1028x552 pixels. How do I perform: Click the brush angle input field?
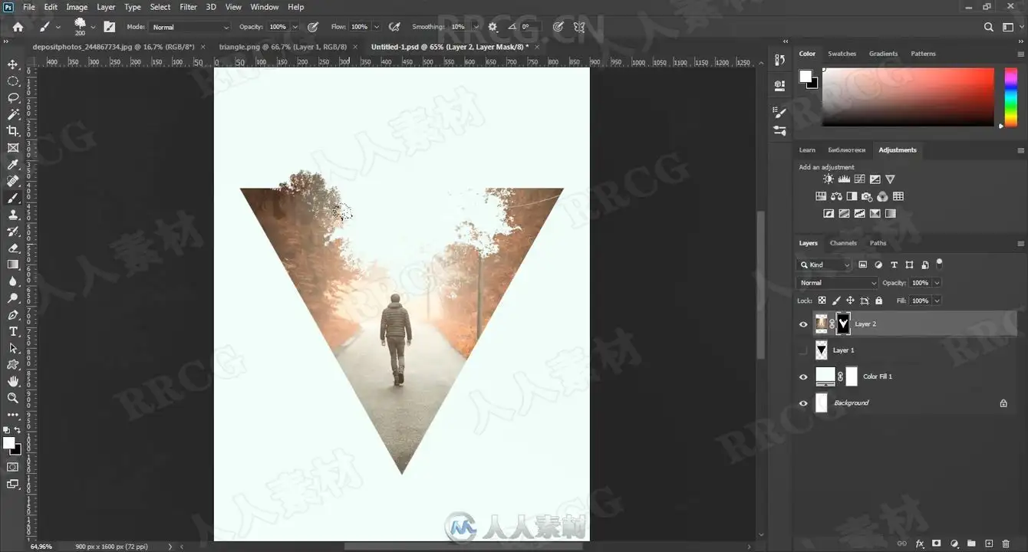(x=532, y=27)
